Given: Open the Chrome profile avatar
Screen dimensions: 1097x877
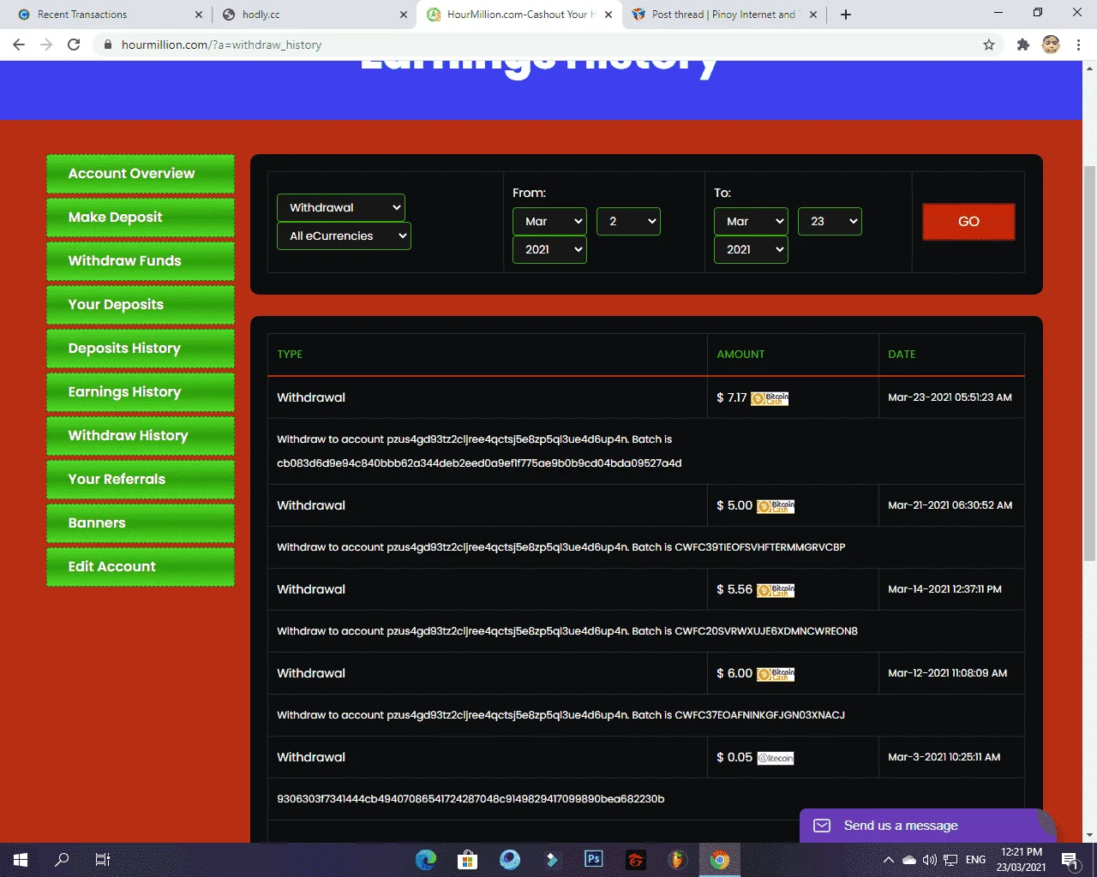Looking at the screenshot, I should 1051,45.
